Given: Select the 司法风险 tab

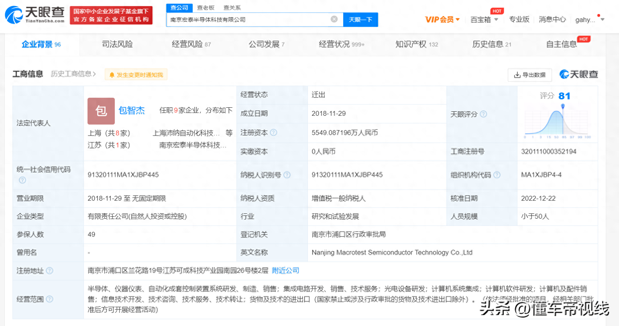Looking at the screenshot, I should pyautogui.click(x=117, y=44).
